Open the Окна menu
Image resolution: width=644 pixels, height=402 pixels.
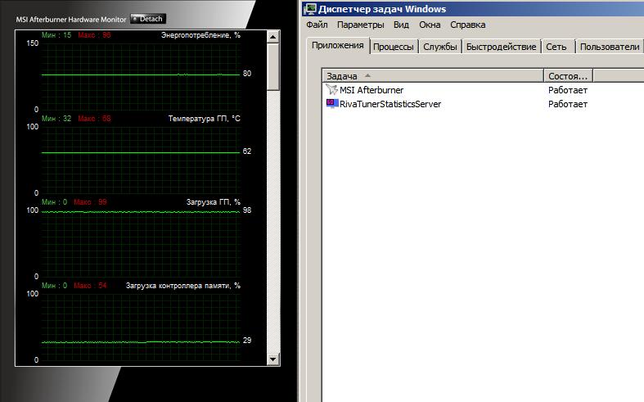click(430, 25)
